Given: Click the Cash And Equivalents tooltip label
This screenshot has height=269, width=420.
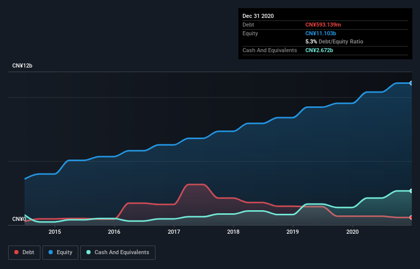Looking at the screenshot, I should pos(270,50).
